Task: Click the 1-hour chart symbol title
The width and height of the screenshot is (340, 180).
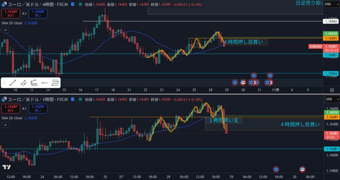Action: point(37,99)
